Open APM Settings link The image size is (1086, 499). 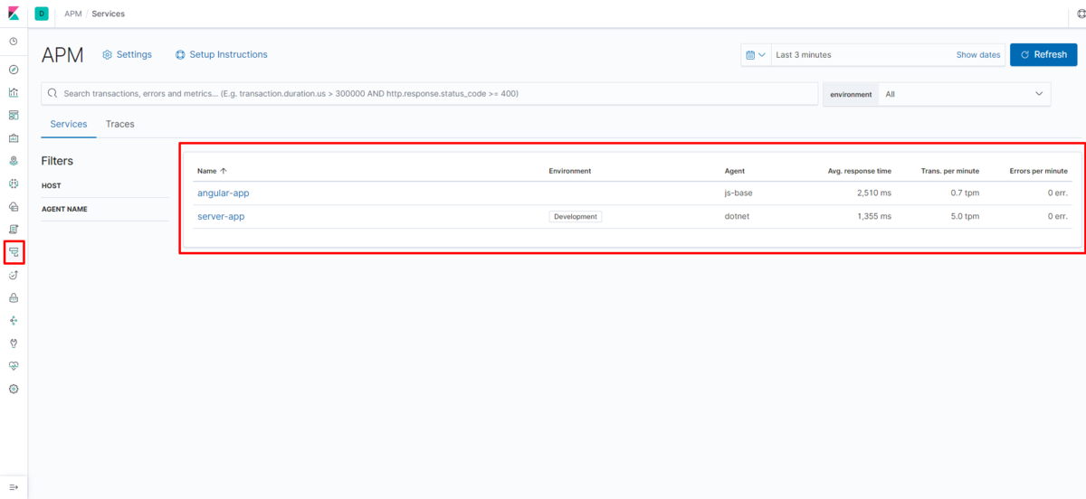point(127,54)
